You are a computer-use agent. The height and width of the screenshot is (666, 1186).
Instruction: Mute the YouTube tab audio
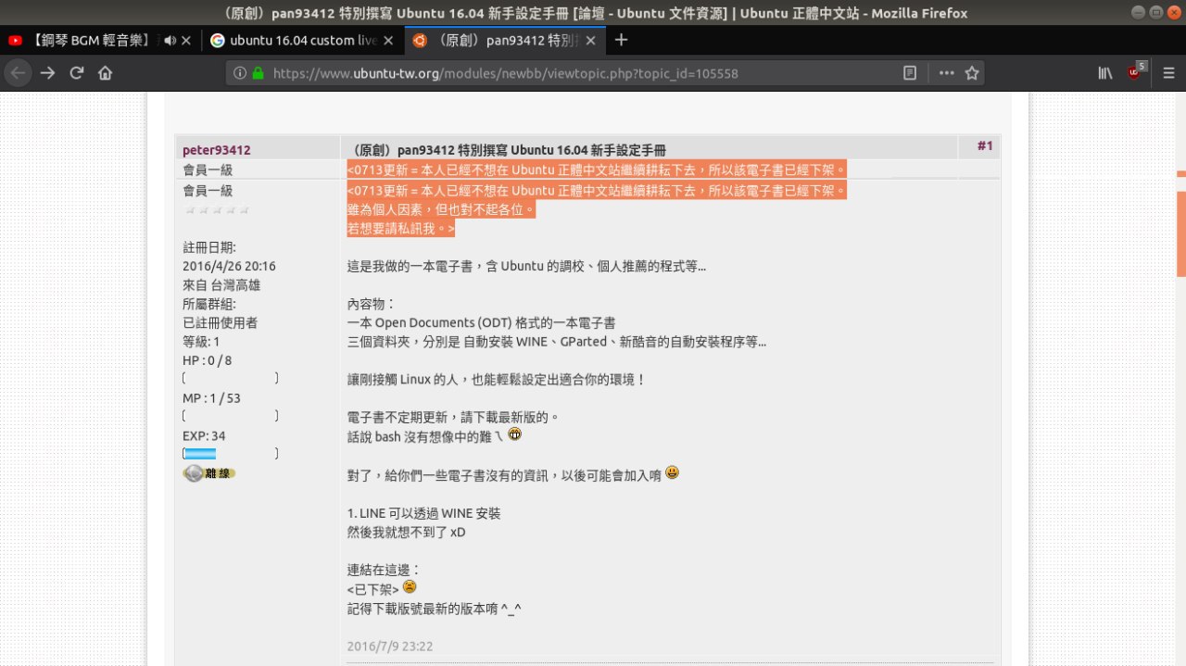(170, 41)
